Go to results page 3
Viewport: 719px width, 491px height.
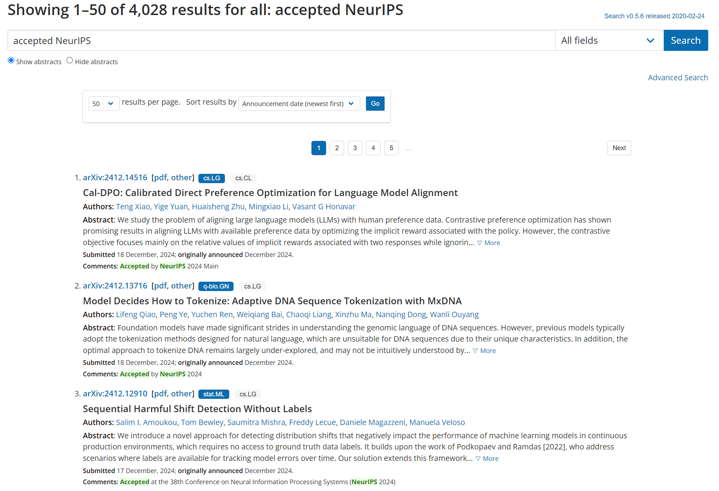[355, 148]
